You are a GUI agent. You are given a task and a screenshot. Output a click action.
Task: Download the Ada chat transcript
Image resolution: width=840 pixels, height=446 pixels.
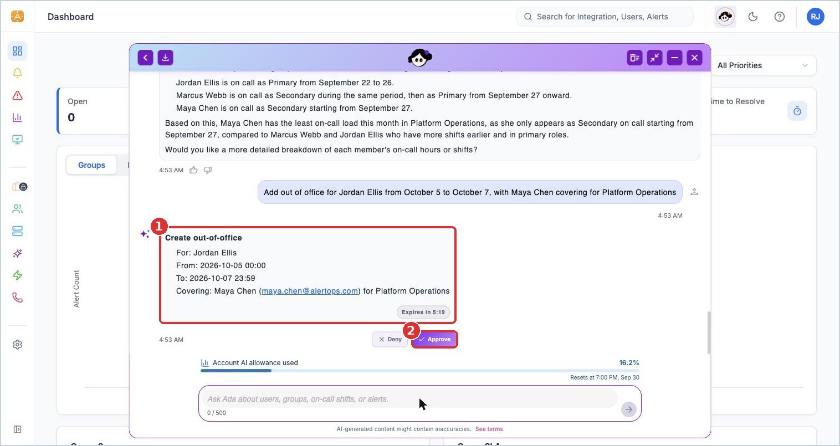(x=166, y=58)
